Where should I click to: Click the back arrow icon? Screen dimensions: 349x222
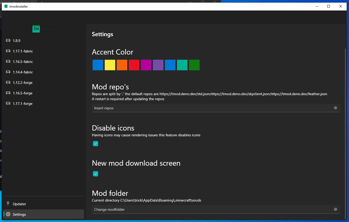(x=8, y=15)
